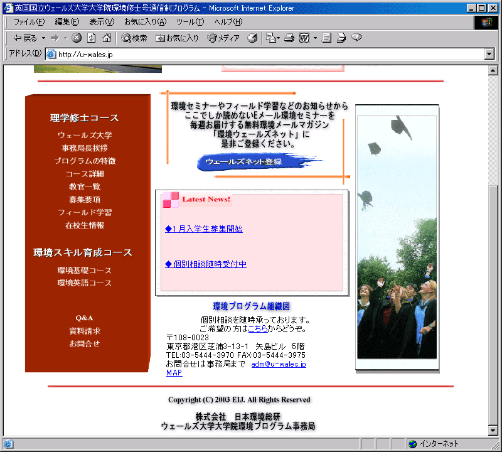The height and width of the screenshot is (452, 502).
Task: Open the 個別相談随時受付中 news link
Action: click(x=206, y=264)
